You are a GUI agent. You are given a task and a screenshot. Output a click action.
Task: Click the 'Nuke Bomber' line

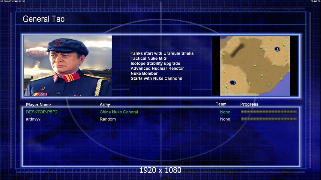[144, 73]
